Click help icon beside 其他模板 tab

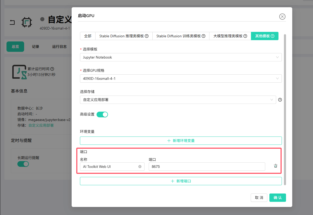pos(273,36)
